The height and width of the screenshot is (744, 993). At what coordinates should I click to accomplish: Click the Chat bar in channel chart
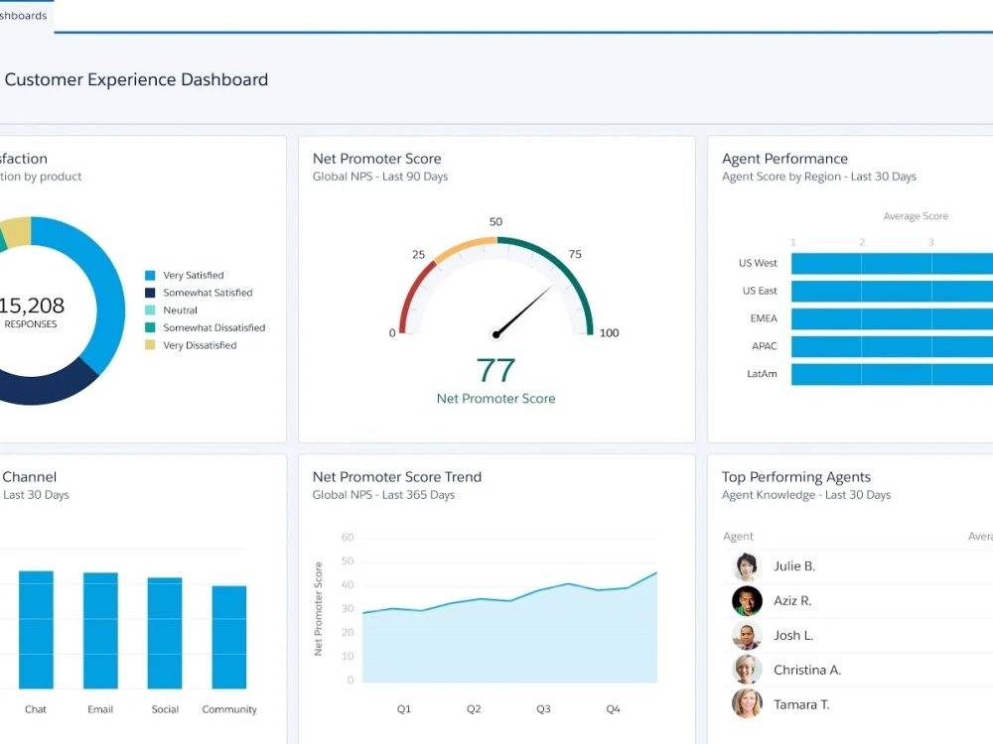tap(36, 630)
